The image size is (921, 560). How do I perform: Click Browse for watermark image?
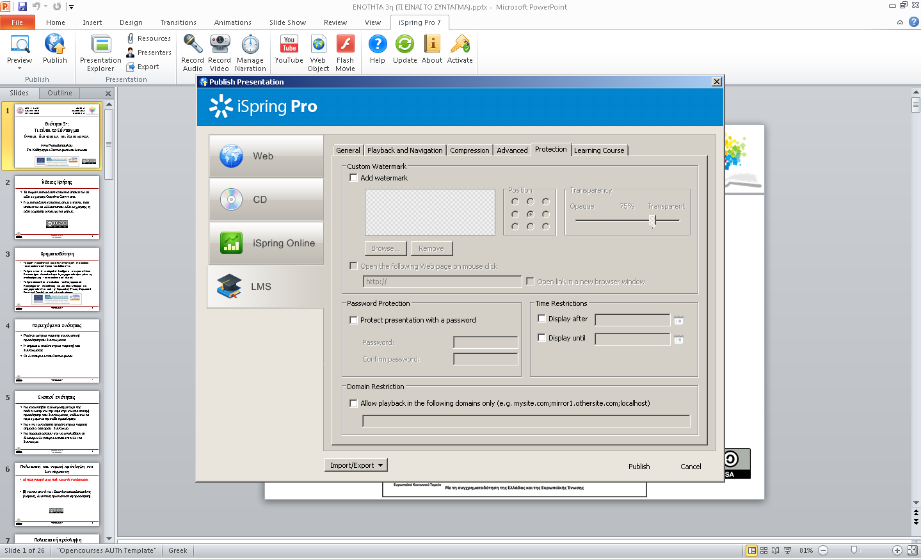[385, 248]
